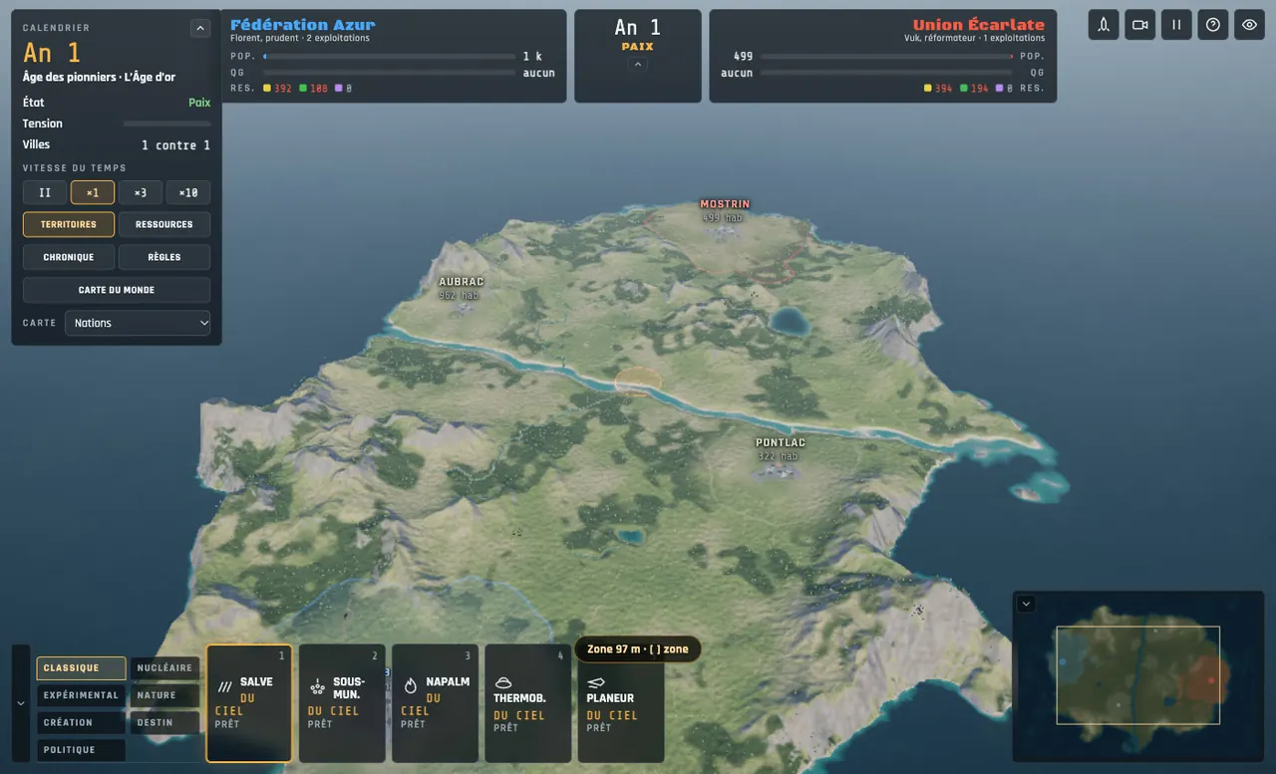This screenshot has width=1276, height=774.
Task: Set time speed to ×3
Action: click(x=141, y=192)
